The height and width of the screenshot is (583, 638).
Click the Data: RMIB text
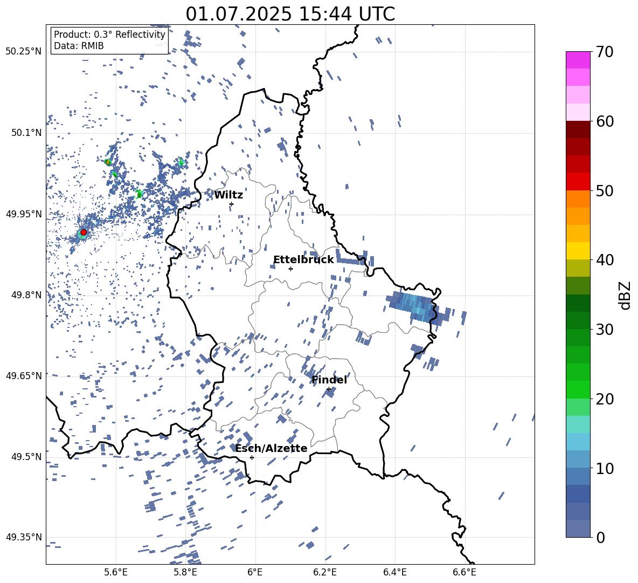click(79, 46)
